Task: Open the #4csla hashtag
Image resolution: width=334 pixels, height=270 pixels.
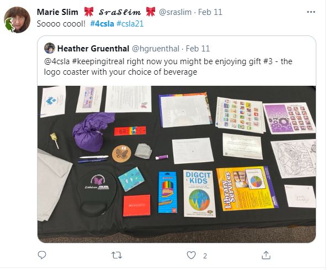Action: (x=102, y=24)
